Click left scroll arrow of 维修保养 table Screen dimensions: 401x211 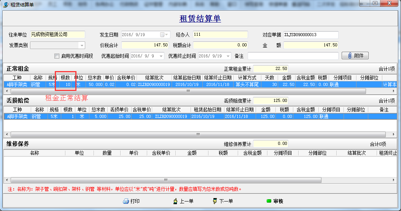pos(6,180)
